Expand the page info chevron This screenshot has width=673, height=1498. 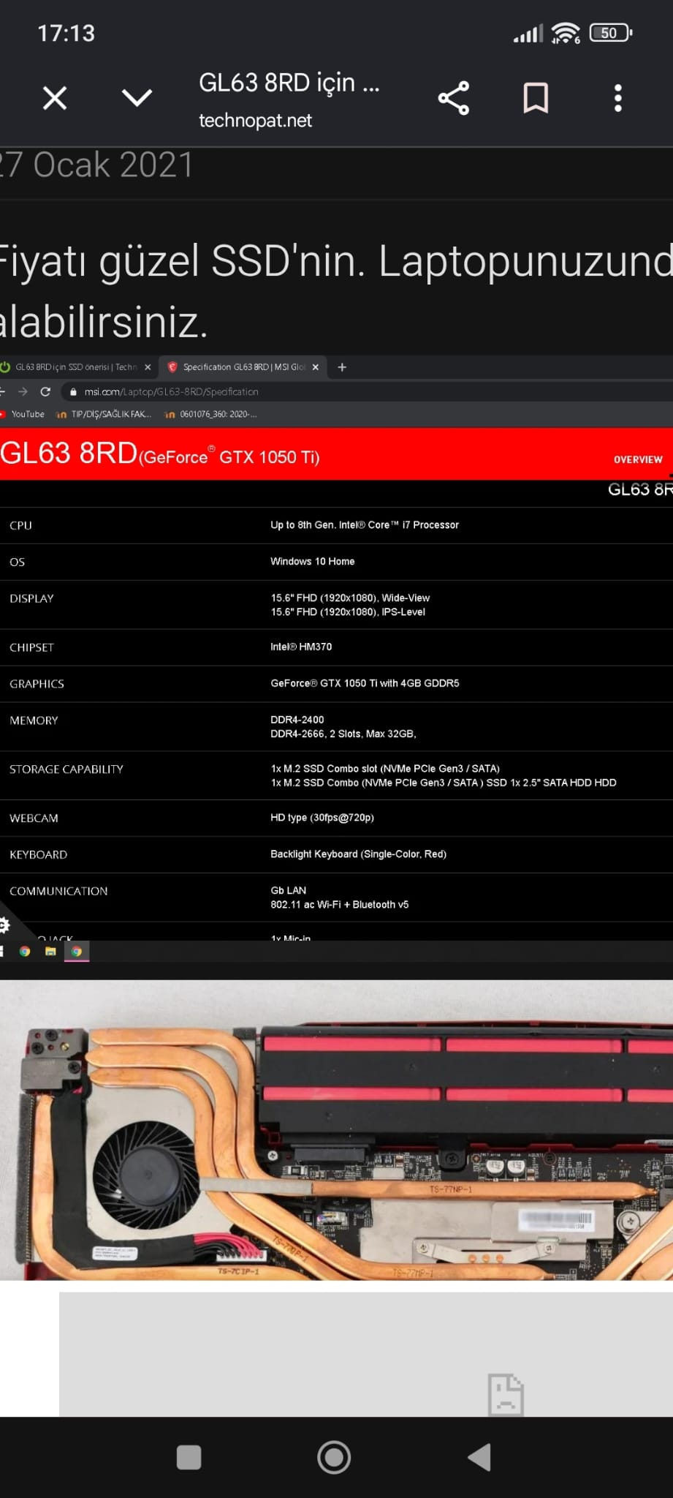pos(137,98)
